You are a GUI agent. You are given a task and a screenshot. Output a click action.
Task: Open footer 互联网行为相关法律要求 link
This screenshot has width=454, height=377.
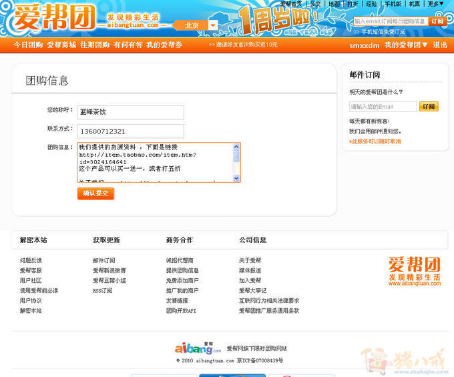269,301
